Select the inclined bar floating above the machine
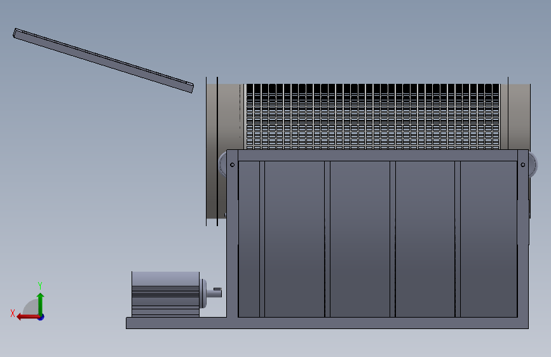The height and width of the screenshot is (357, 551). pyautogui.click(x=104, y=60)
